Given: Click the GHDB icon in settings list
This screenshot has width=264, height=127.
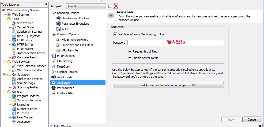Looking at the screenshot, I should (x=58, y=29).
